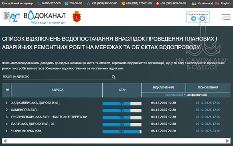The height and width of the screenshot is (146, 233).
Task: Click the Odesa coat of arms emblem
Action: pos(77,17)
